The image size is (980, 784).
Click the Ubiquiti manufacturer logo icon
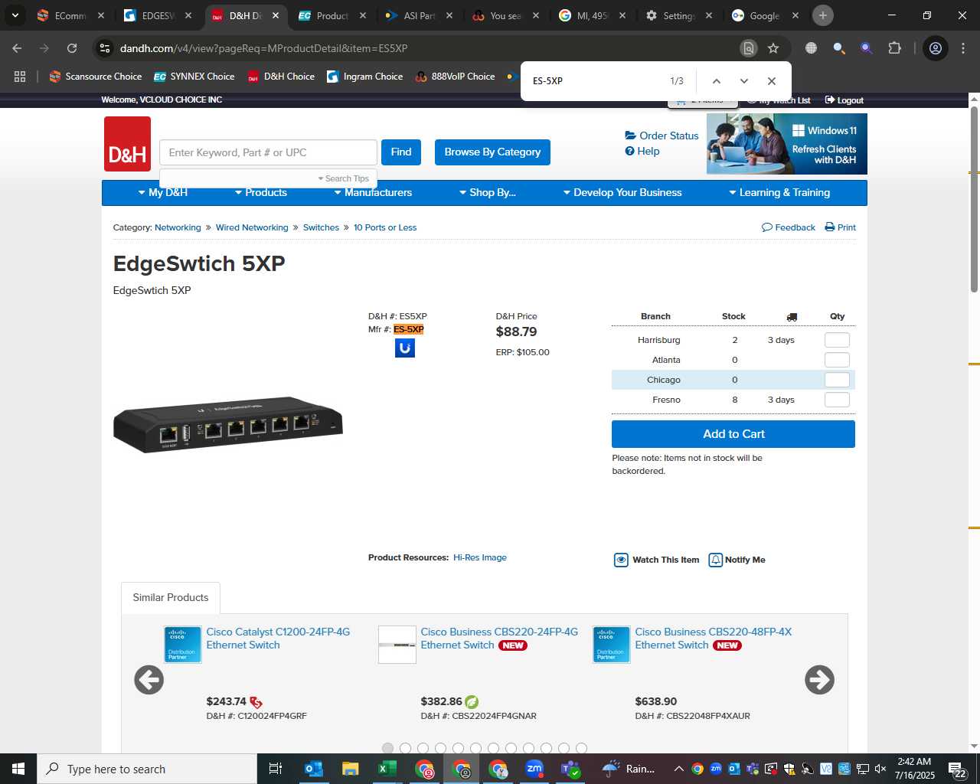click(405, 348)
